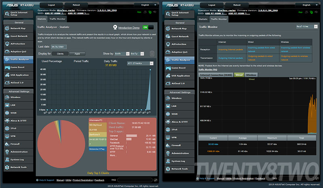Screen dimensions: 323x188
Task: Open firmware version link in left window
Action: point(107,11)
